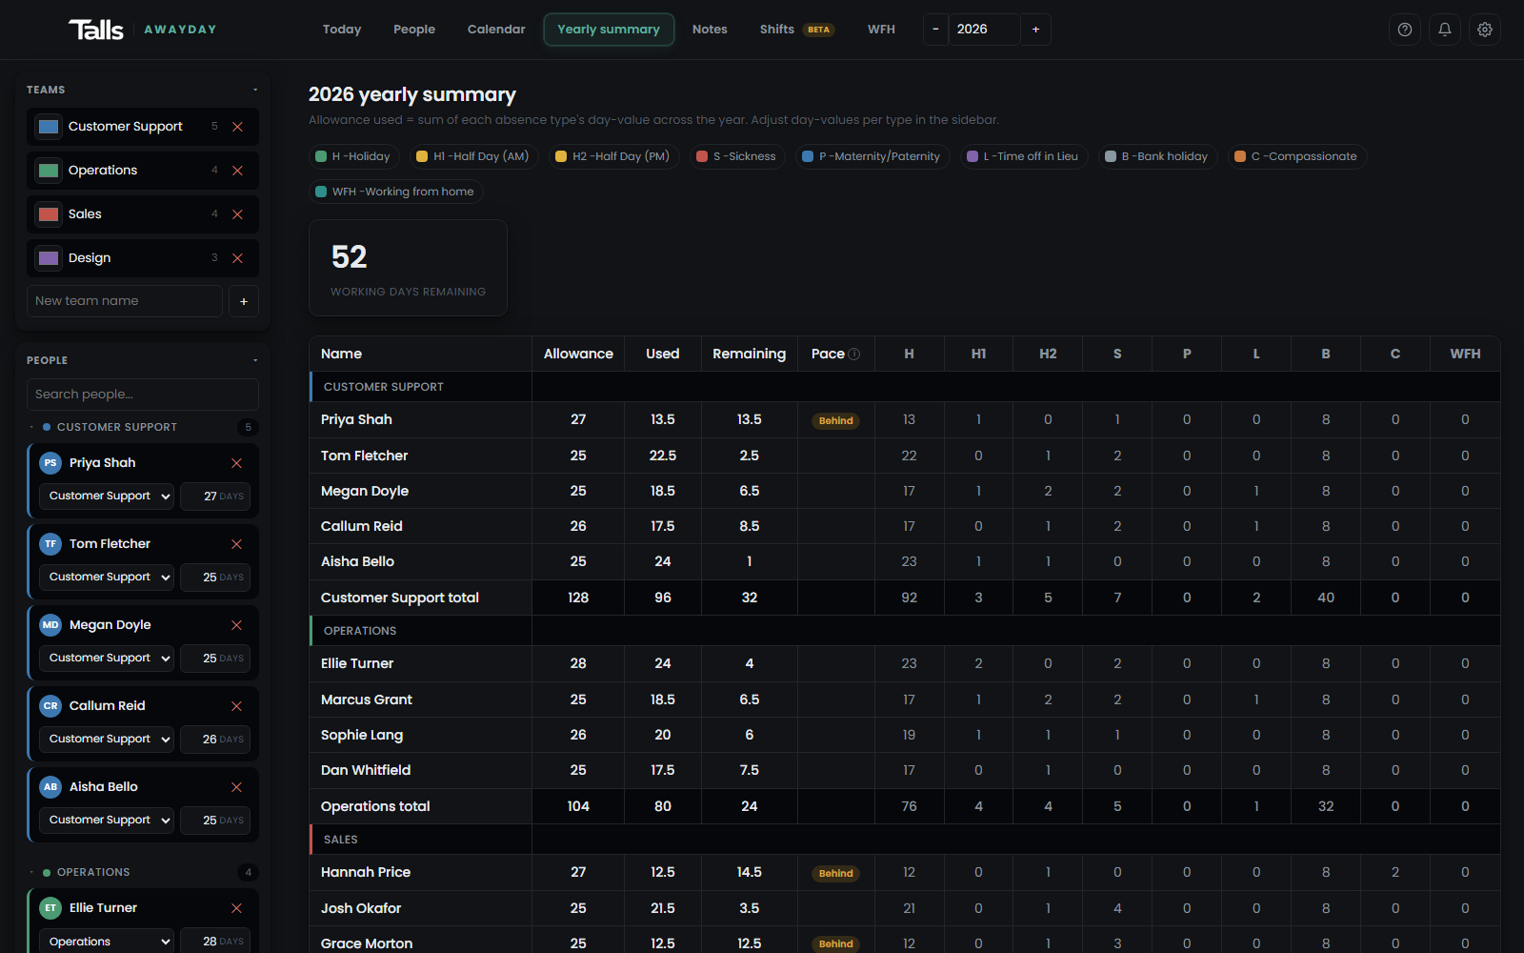
Task: Open Callum Reid team dropdown
Action: pos(107,740)
